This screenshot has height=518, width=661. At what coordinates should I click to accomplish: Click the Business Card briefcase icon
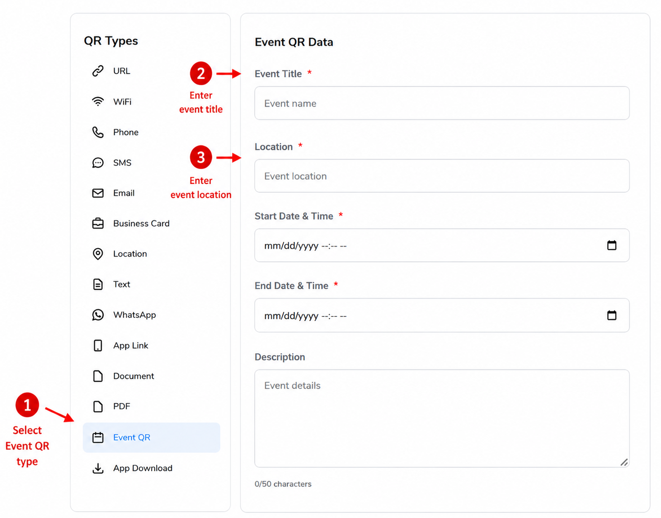point(98,224)
